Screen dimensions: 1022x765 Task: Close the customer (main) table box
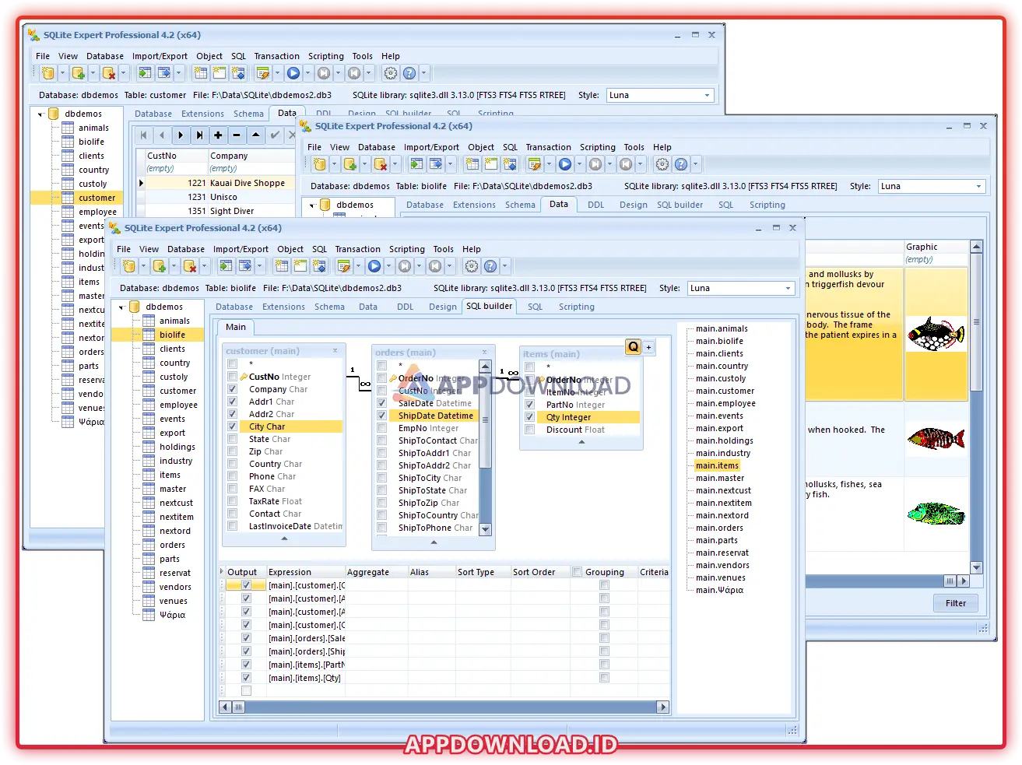click(335, 351)
